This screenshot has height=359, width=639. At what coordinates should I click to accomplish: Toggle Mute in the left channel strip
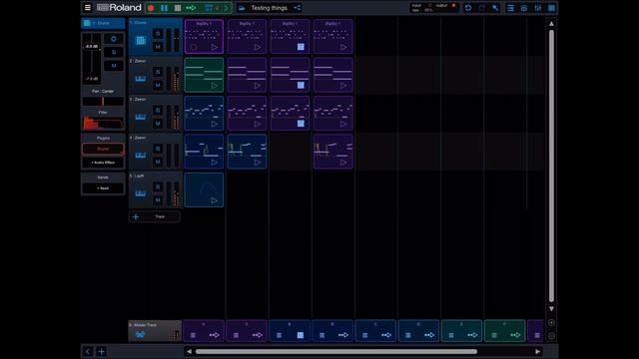[114, 66]
